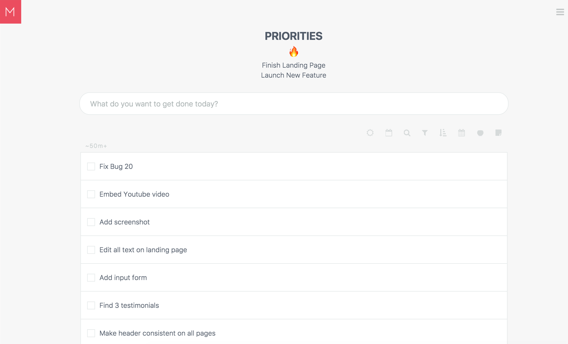The image size is (568, 344).
Task: Open the blank calendar day icon
Action: (x=389, y=133)
